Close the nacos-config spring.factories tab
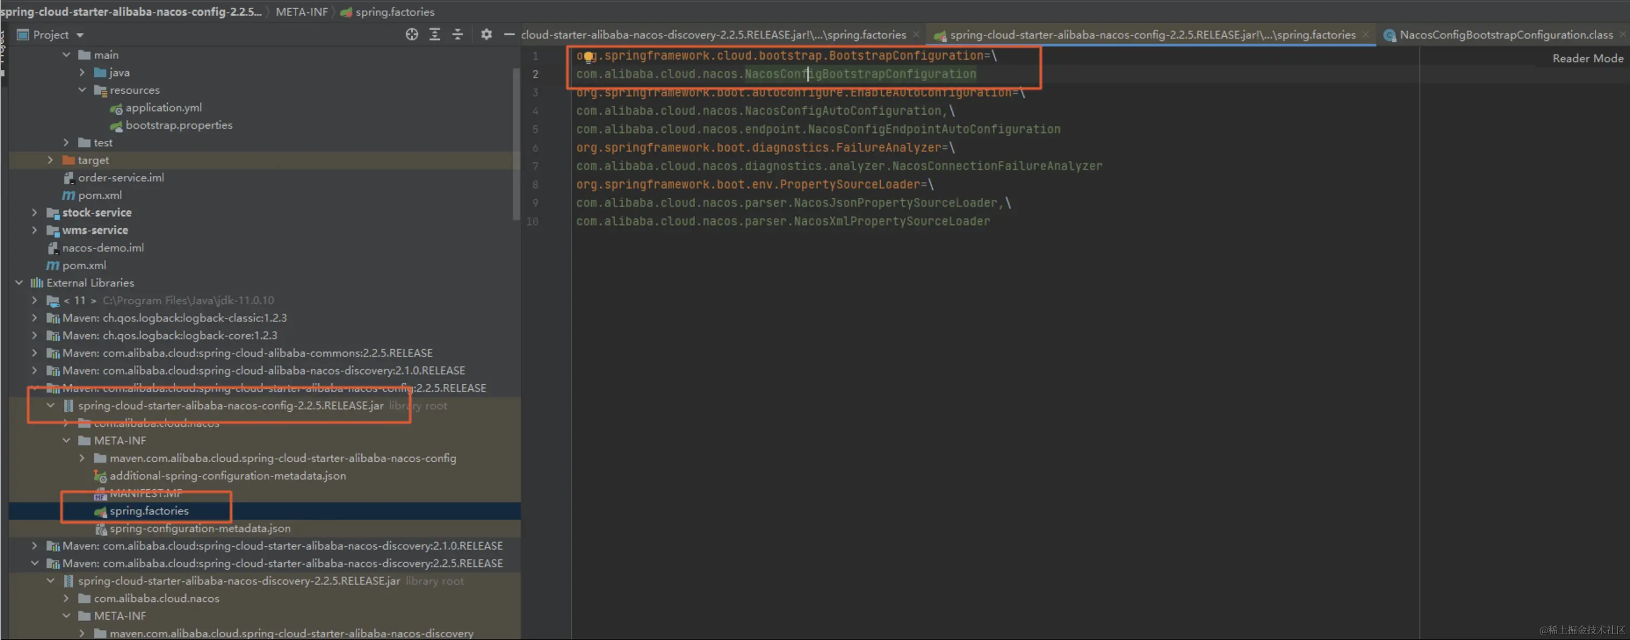1630x640 pixels. 1365,35
